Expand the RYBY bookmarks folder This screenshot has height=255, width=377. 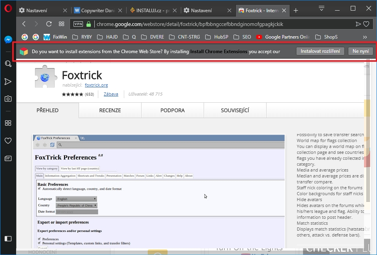tap(82, 37)
